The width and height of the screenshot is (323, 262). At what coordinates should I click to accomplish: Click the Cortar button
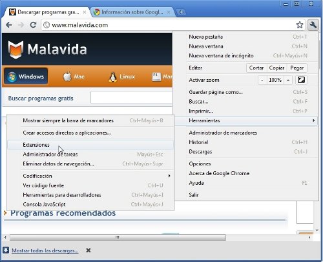pos(256,68)
